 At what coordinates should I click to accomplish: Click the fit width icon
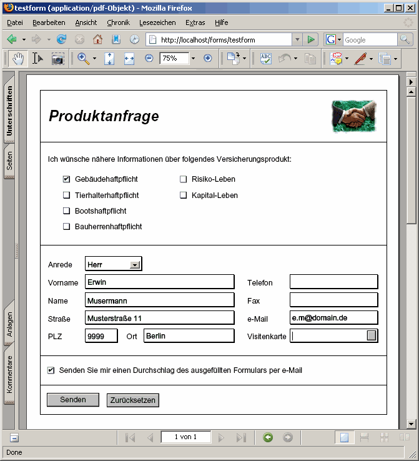[129, 58]
